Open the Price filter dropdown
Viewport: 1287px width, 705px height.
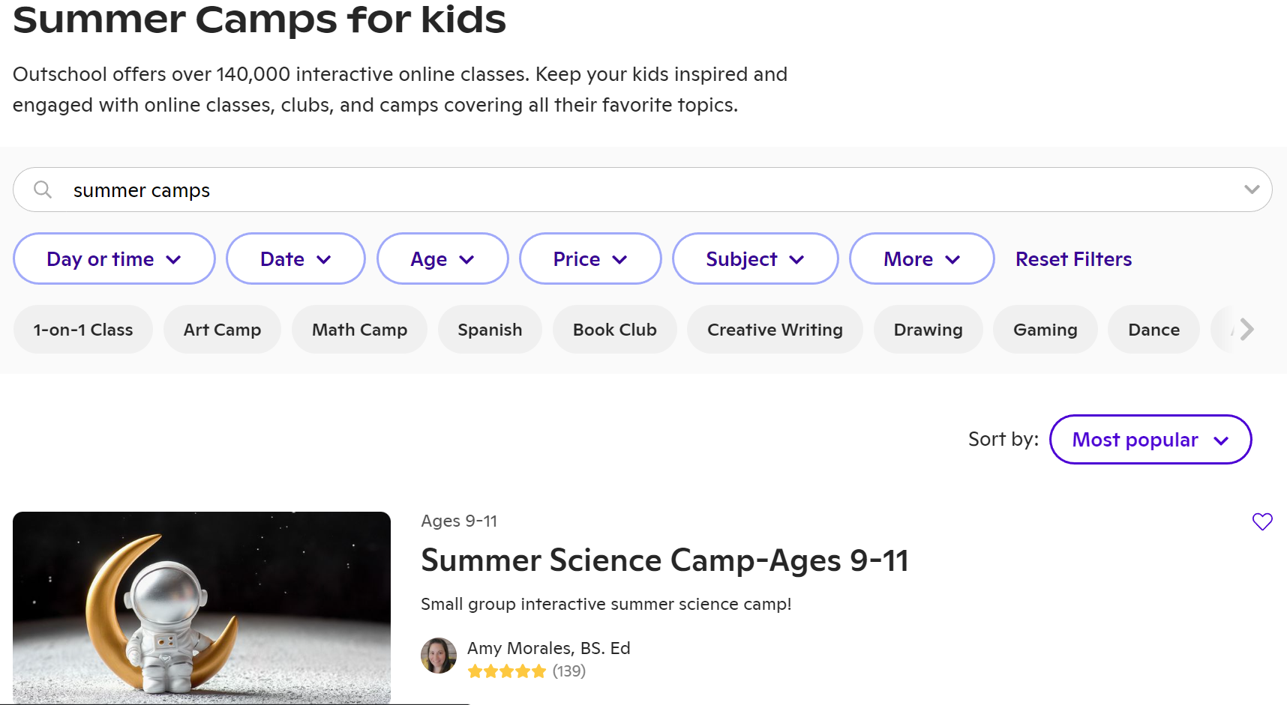[590, 259]
